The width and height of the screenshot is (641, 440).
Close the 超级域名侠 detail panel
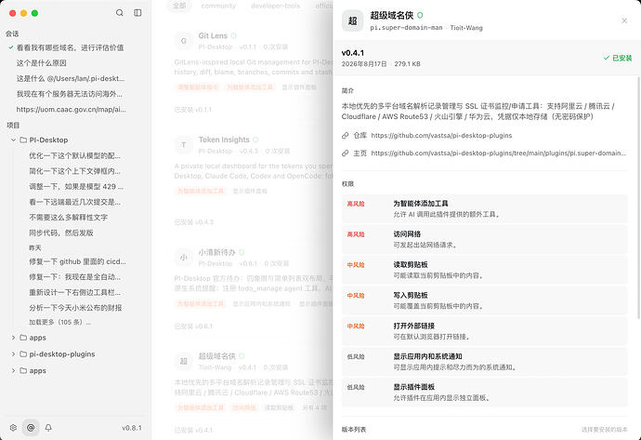pyautogui.click(x=624, y=20)
